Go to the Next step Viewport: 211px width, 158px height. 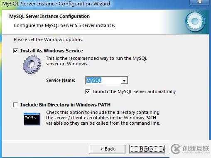147,149
